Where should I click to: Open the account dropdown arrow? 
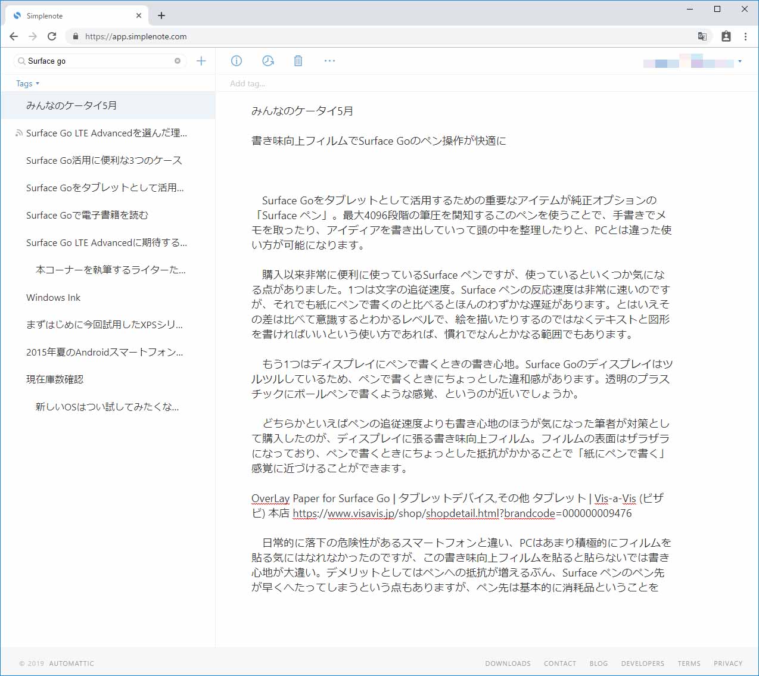point(740,61)
